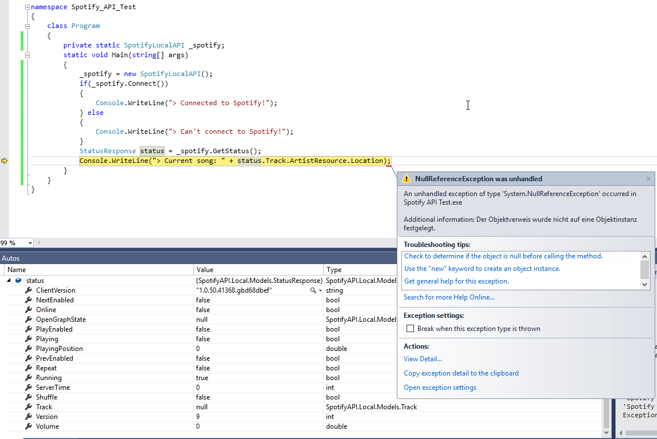Click wrench icon next to PrevEnabled
Image resolution: width=657 pixels, height=439 pixels.
(29, 358)
